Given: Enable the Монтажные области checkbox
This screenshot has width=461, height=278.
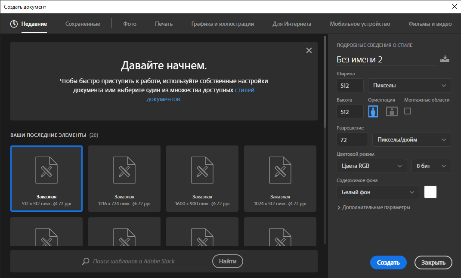Looking at the screenshot, I should point(408,111).
